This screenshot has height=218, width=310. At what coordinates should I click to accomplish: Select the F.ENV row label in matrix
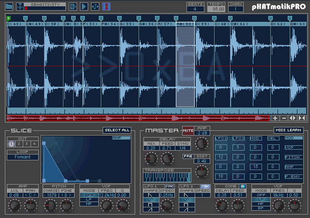pyautogui.click(x=294, y=176)
